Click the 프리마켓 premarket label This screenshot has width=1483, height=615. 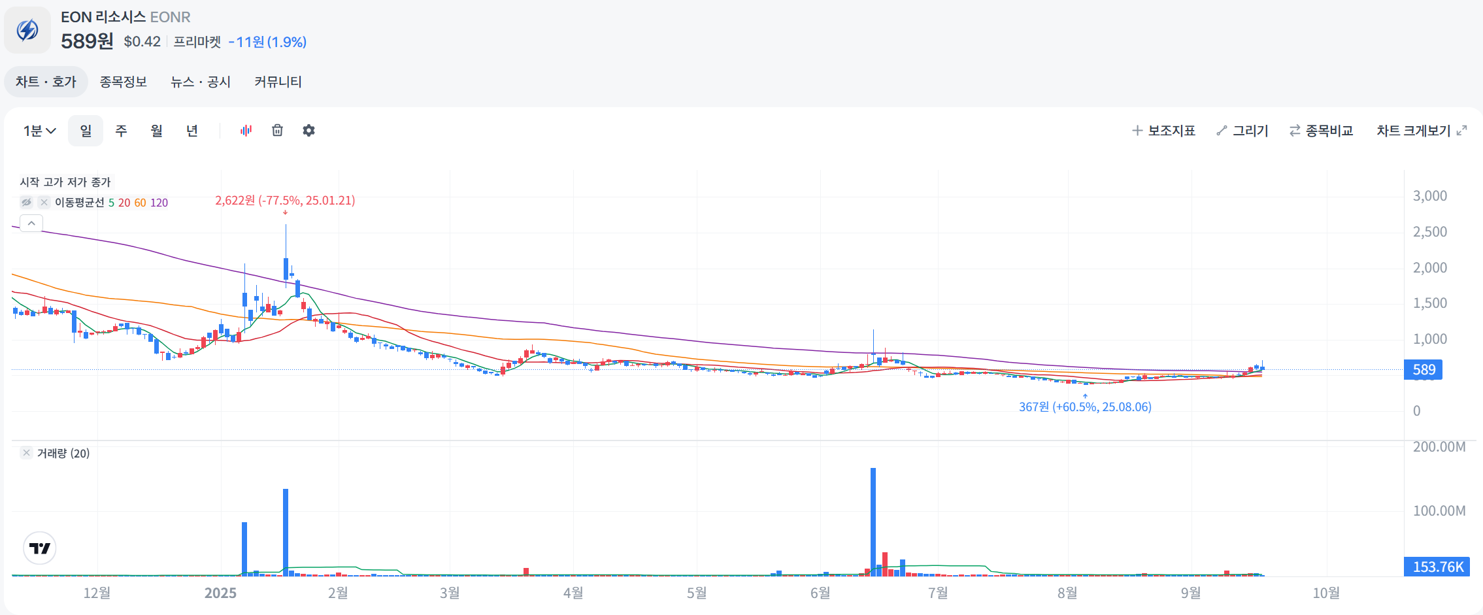click(197, 42)
